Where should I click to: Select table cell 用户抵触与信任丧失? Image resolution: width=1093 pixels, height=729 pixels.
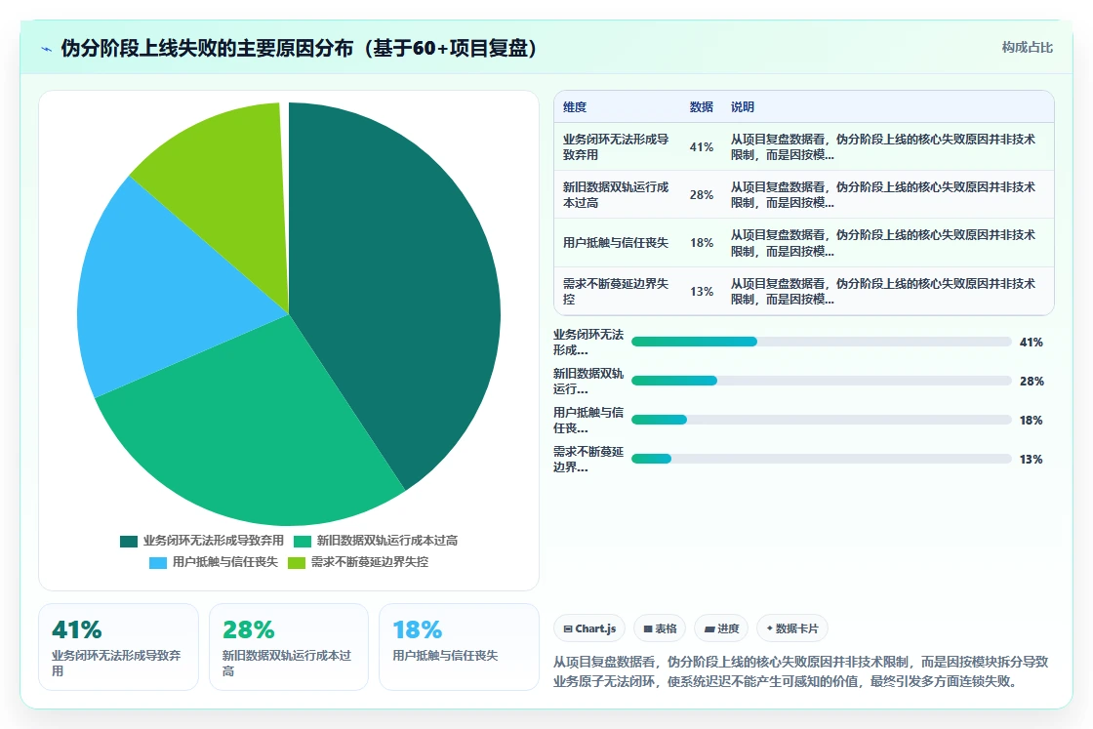click(616, 243)
